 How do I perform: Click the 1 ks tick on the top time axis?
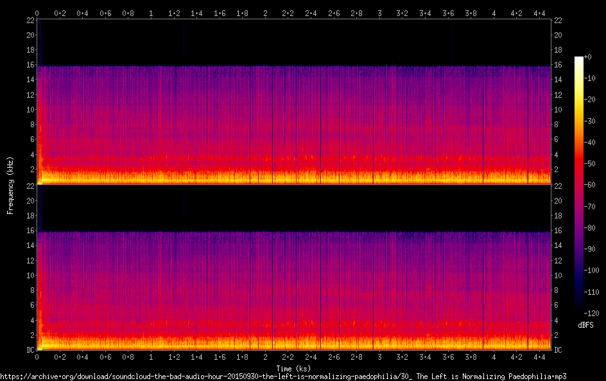pyautogui.click(x=151, y=12)
